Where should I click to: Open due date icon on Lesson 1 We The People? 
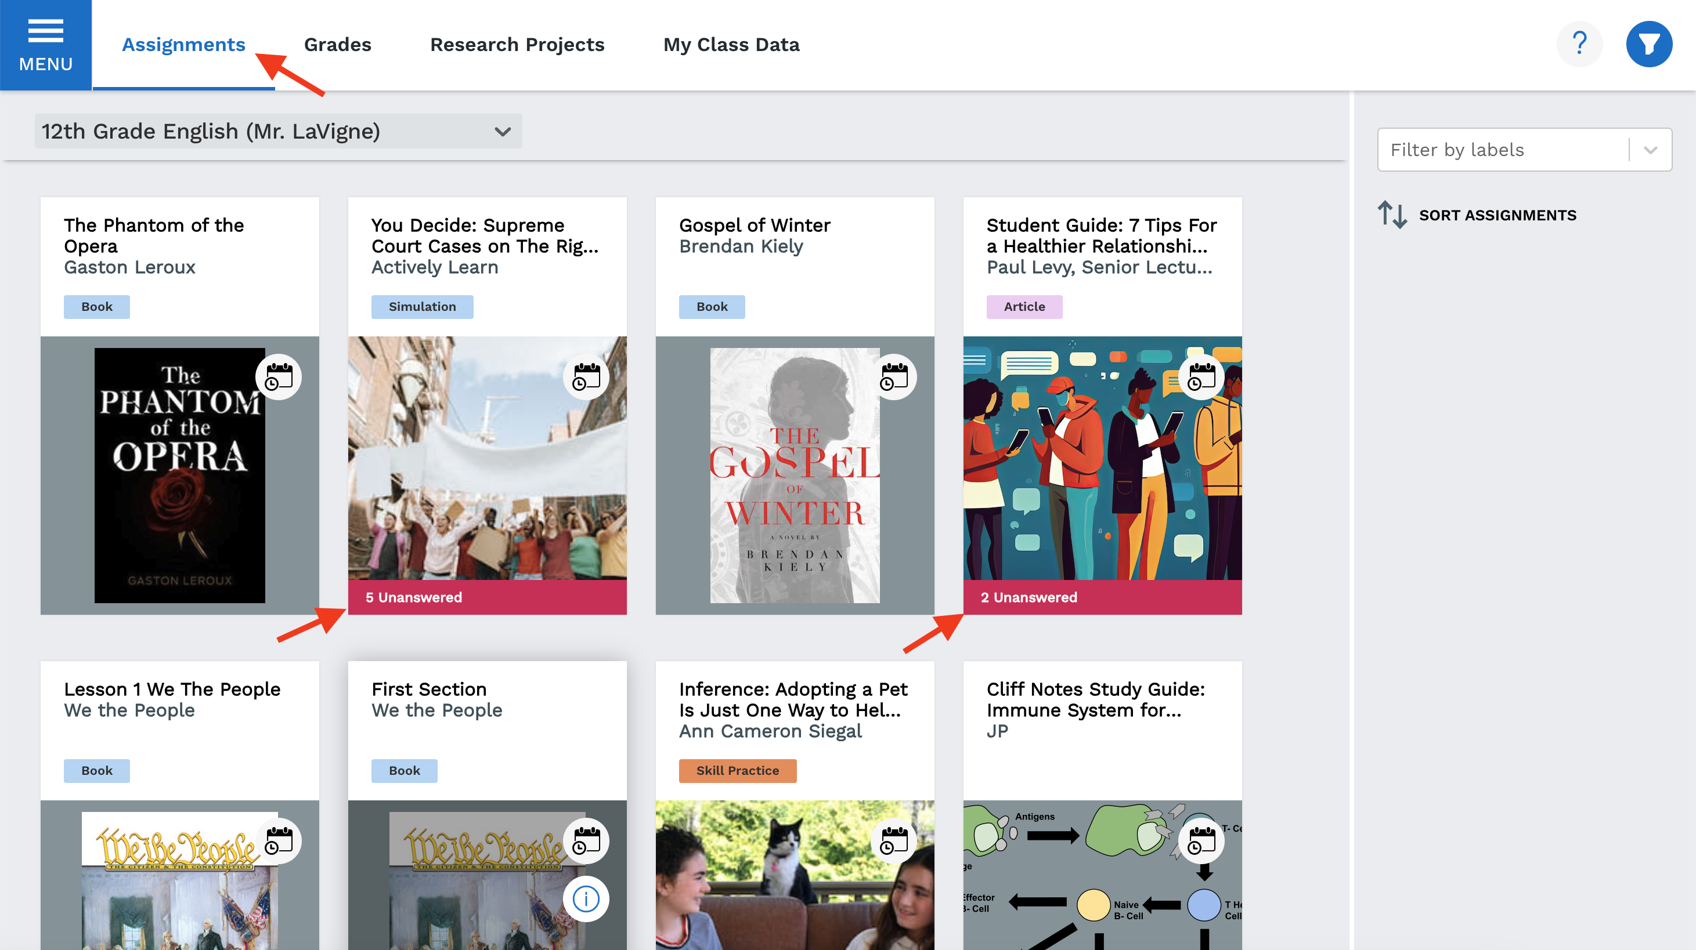point(279,841)
